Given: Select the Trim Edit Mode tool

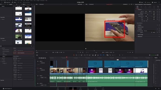Looking at the screenshot, I should point(76,55).
